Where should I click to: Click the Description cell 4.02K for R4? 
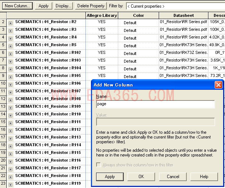pyautogui.click(x=217, y=38)
